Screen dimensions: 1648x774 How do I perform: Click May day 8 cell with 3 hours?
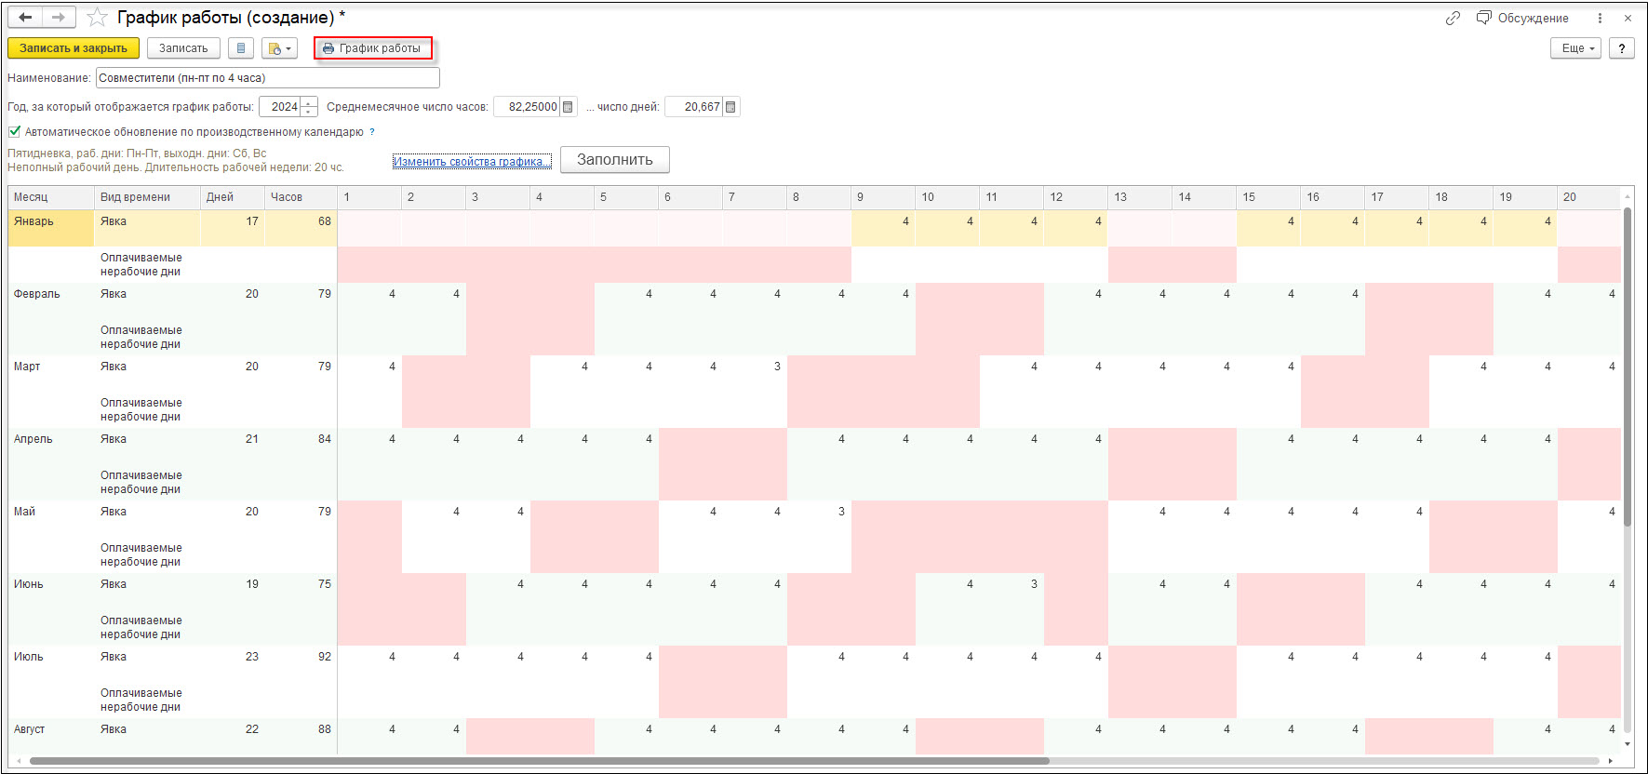(x=819, y=518)
